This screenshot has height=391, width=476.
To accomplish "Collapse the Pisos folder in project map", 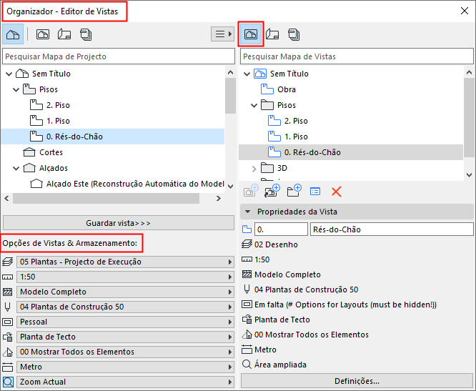I will point(16,89).
